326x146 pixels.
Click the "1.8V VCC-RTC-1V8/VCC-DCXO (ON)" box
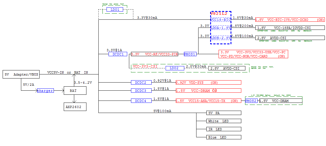click(290, 20)
